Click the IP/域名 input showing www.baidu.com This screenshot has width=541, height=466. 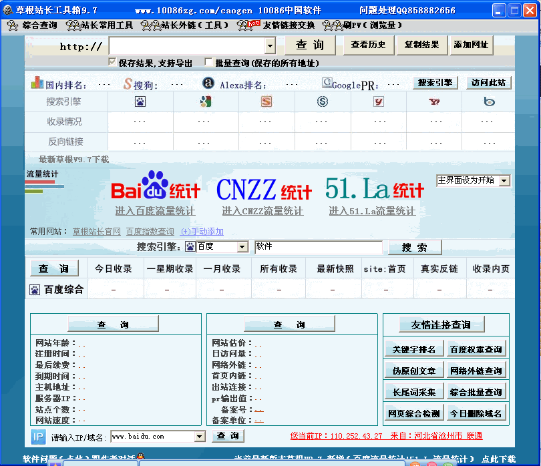point(153,437)
